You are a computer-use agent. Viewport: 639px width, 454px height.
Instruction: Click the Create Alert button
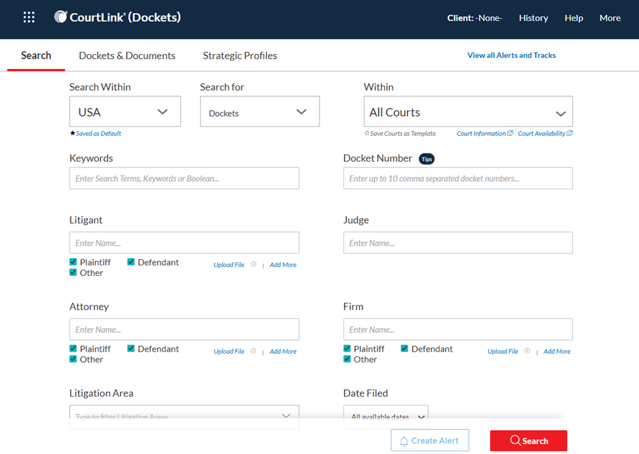430,441
